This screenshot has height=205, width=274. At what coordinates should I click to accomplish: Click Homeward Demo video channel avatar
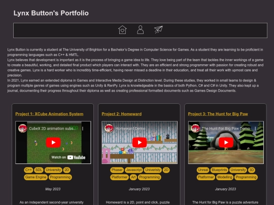point(109,128)
